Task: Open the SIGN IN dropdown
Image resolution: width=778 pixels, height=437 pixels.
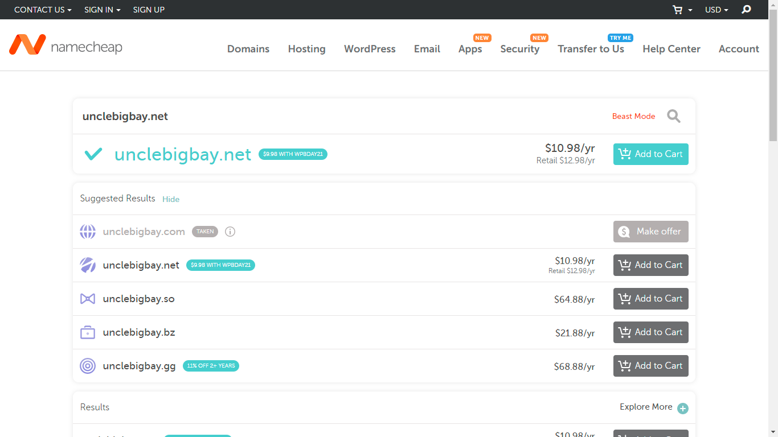Action: (103, 10)
